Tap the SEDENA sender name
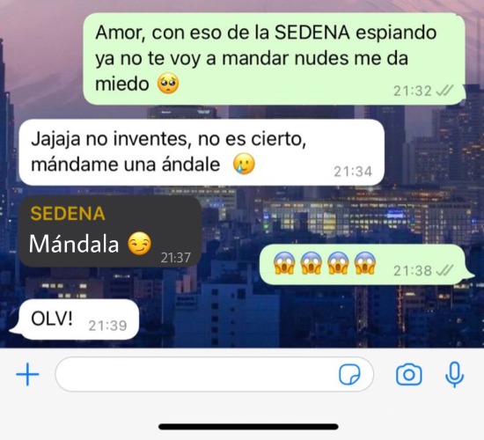This screenshot has width=484, height=440. coord(68,213)
